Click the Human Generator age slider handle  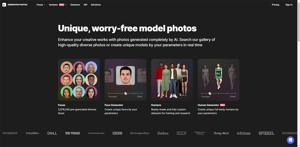pyautogui.click(x=210, y=93)
